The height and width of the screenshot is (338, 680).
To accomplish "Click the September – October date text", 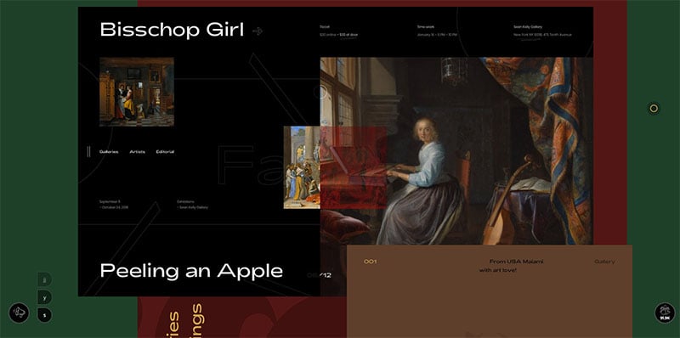I will click(114, 205).
